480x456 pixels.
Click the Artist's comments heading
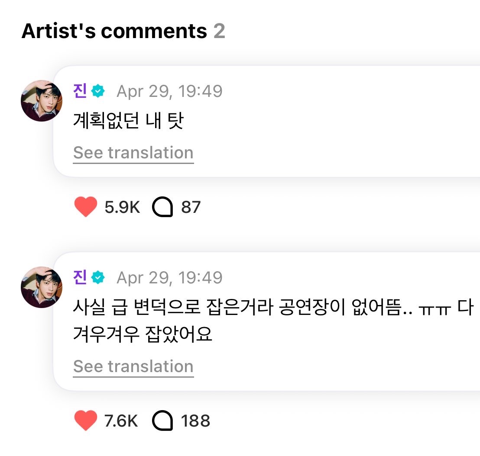(x=114, y=31)
